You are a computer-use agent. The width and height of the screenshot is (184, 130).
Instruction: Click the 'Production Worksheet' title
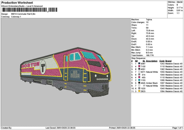coord(17,3)
